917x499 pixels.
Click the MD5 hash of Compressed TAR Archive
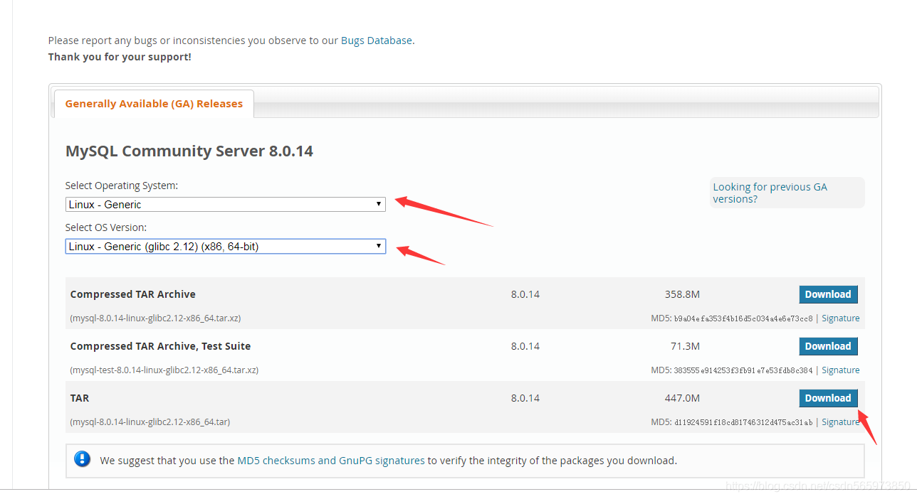click(743, 318)
